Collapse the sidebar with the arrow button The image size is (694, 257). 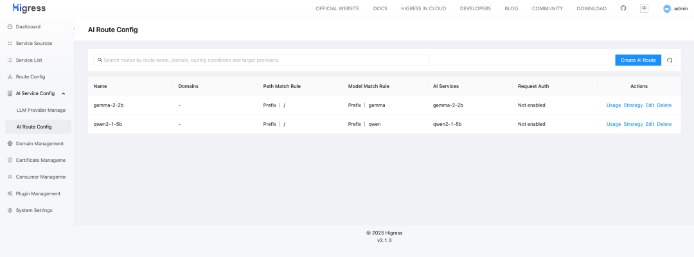tap(74, 29)
